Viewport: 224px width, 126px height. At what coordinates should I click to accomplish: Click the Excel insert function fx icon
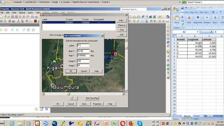click(211, 32)
